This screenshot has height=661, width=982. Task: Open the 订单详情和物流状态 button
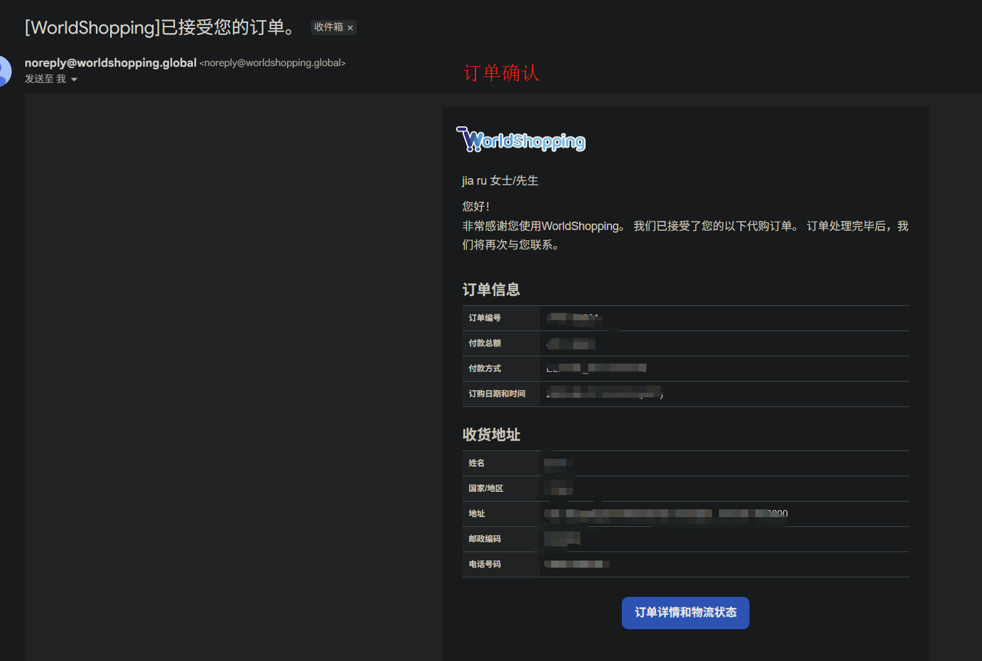(x=685, y=613)
